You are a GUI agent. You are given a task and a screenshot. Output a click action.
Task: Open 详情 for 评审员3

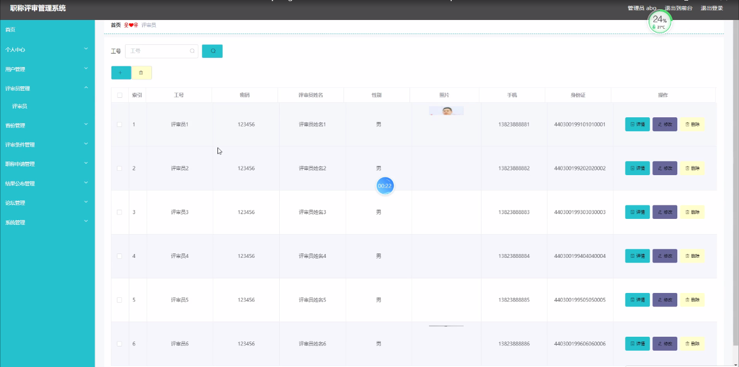[x=637, y=212]
